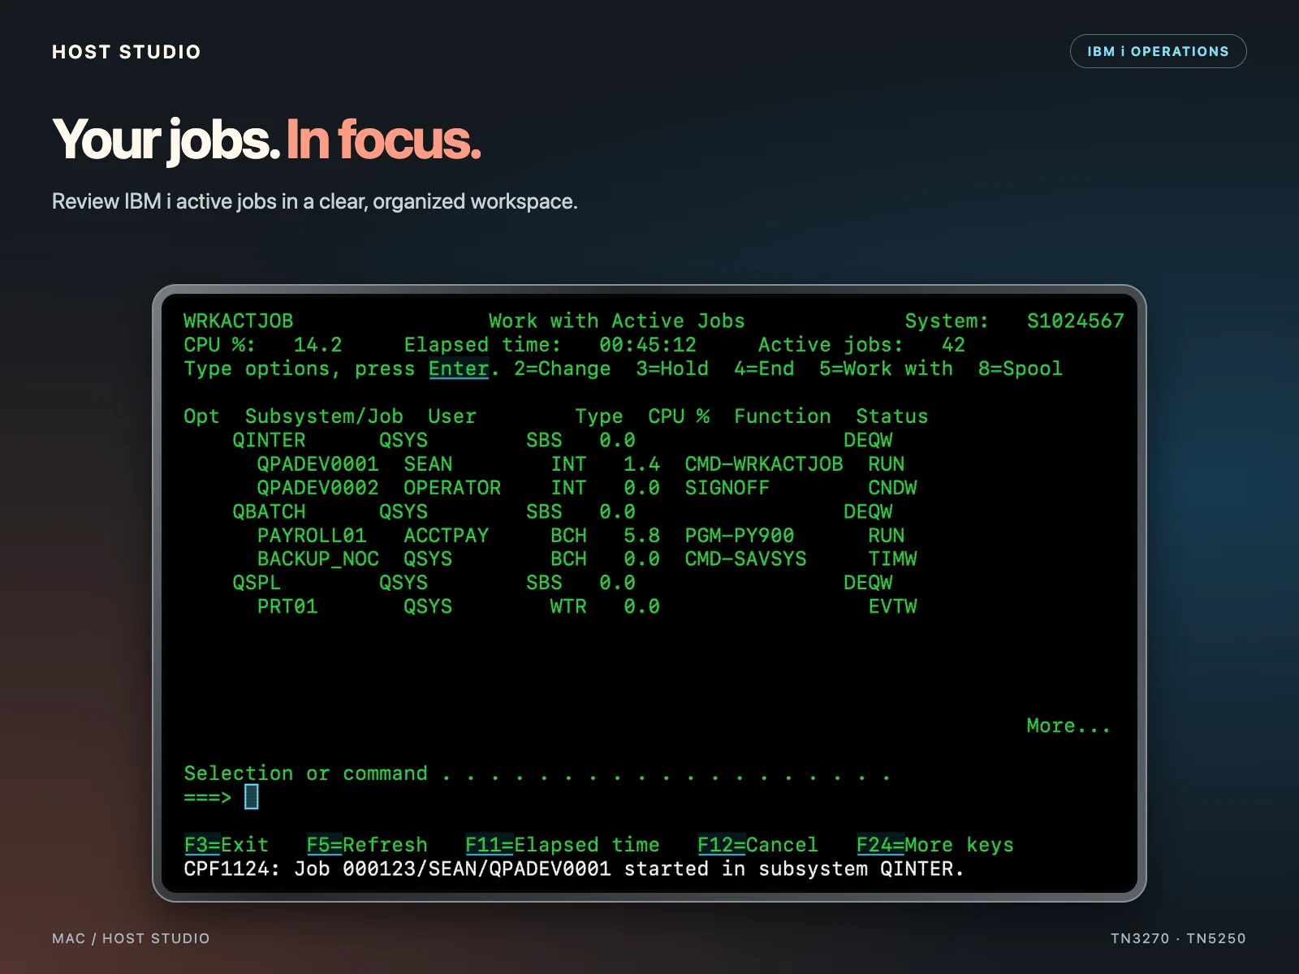Click the QSPL subsystem name
This screenshot has width=1299, height=974.
click(x=257, y=583)
